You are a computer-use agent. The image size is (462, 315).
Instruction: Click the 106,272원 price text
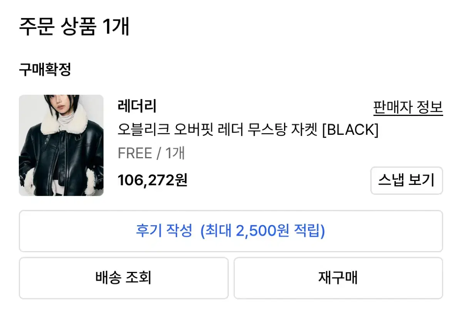[x=152, y=180]
